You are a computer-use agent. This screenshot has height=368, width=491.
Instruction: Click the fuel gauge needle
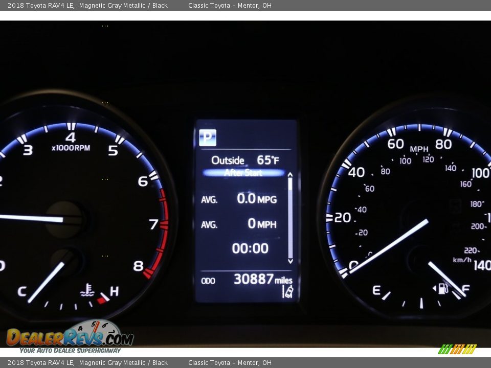[x=447, y=279]
